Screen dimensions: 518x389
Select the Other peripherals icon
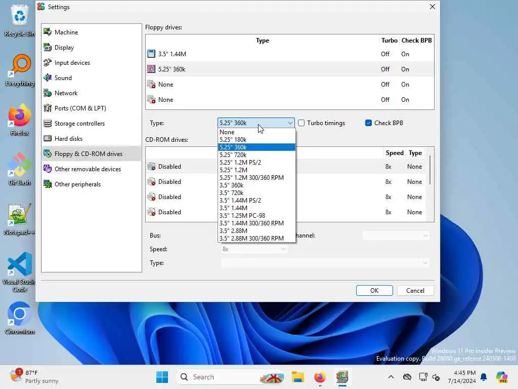[48, 184]
